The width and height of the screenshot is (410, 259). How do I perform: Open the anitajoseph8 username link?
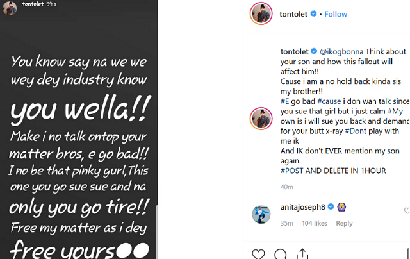pos(304,207)
